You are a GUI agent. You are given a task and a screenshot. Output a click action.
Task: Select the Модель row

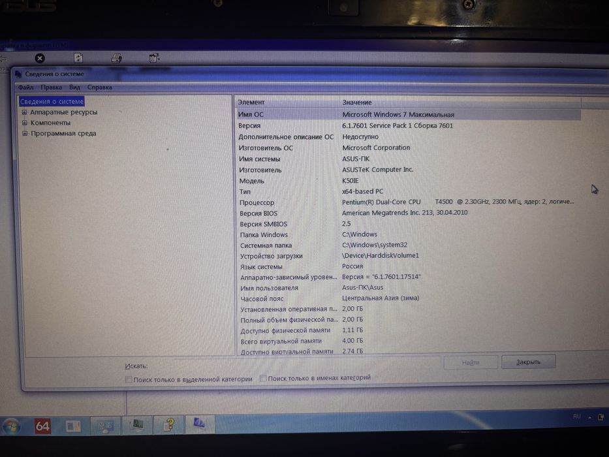pos(408,181)
